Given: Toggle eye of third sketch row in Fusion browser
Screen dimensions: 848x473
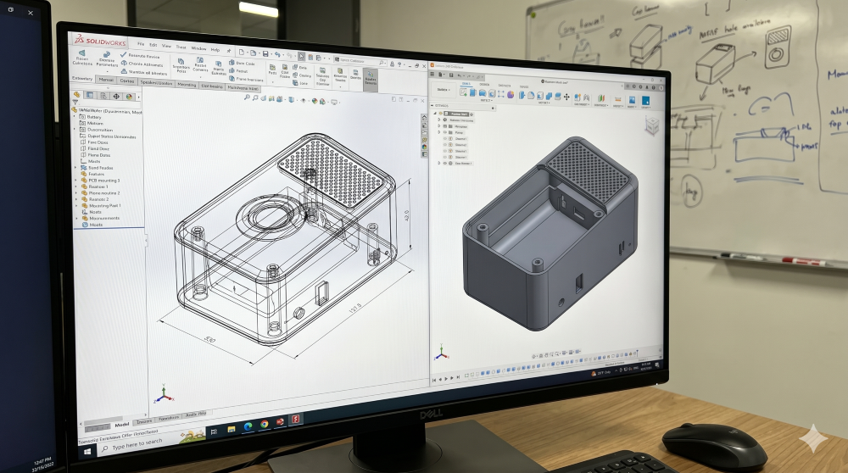Looking at the screenshot, I should coord(445,151).
